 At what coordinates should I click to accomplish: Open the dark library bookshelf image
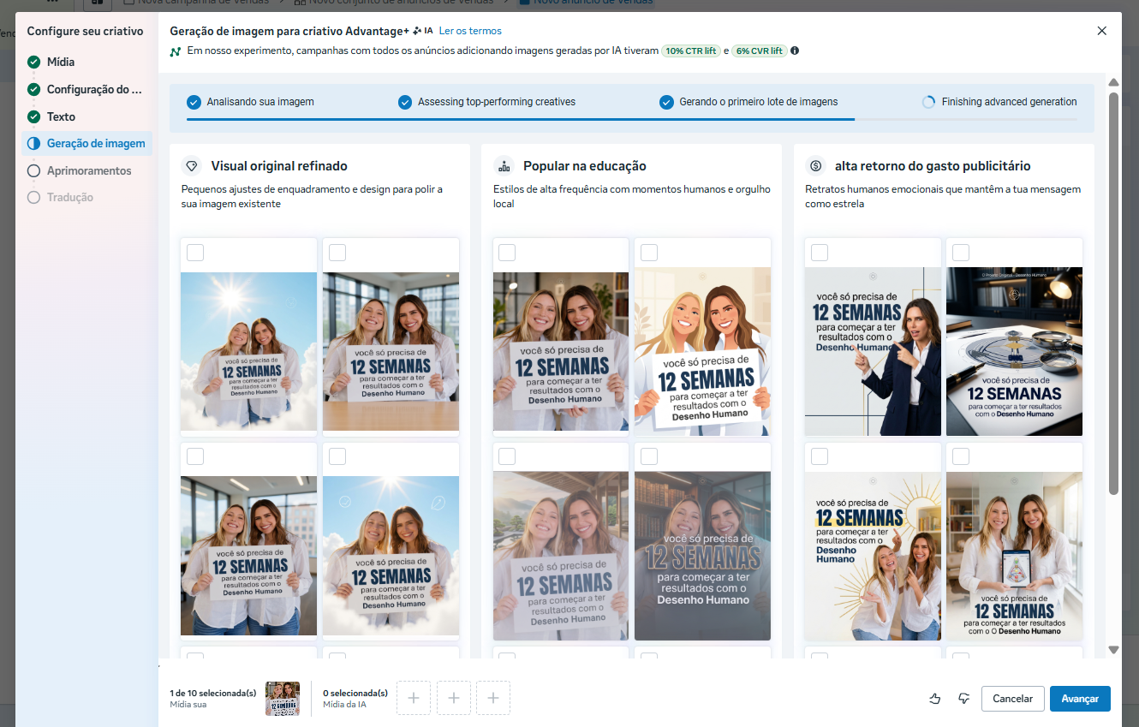pyautogui.click(x=702, y=556)
